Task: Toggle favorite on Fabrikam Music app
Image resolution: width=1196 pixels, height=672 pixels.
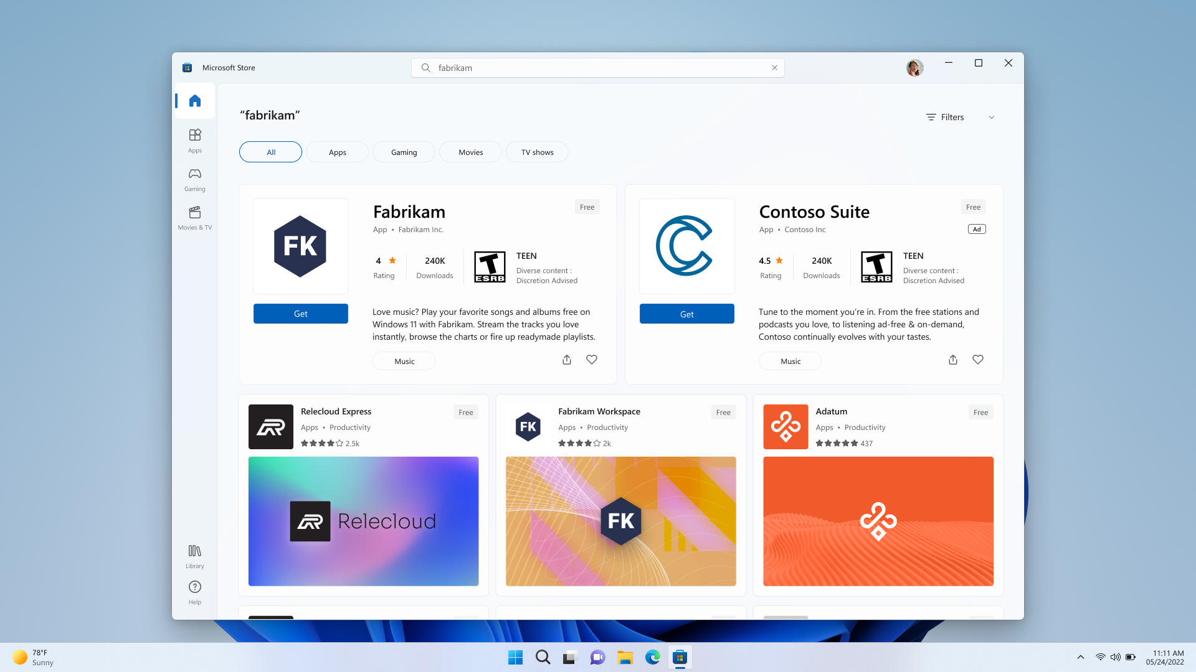Action: point(591,360)
